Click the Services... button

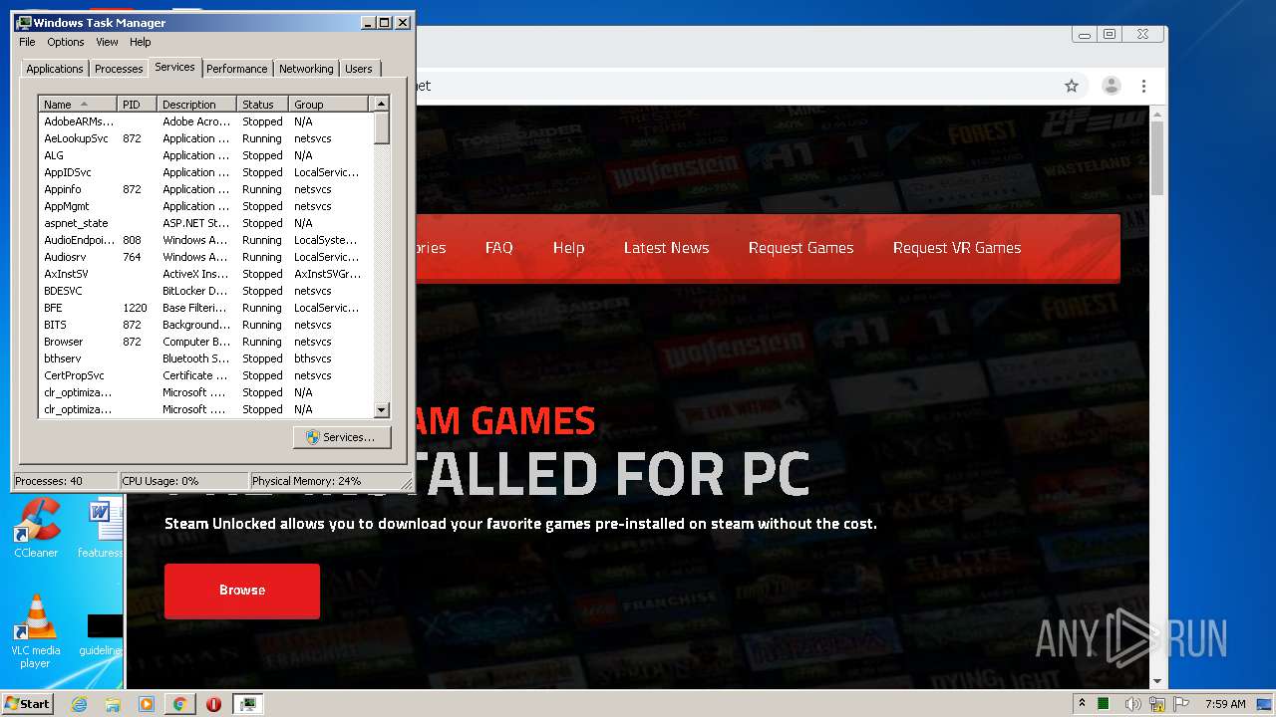click(342, 437)
